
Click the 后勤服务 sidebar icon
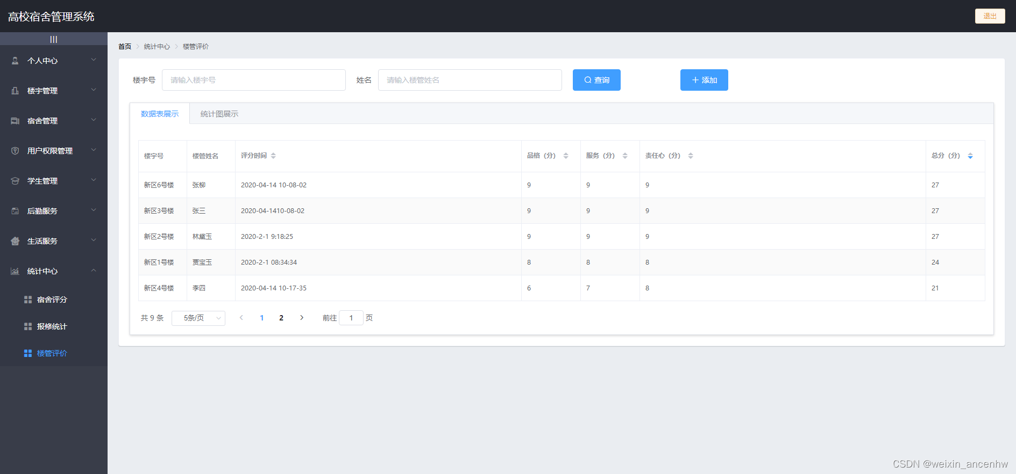[15, 211]
